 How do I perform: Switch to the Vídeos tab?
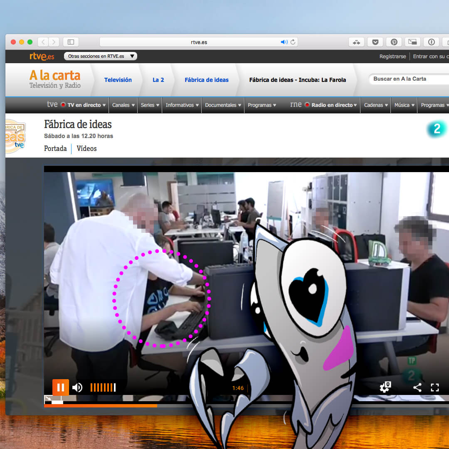tap(86, 148)
